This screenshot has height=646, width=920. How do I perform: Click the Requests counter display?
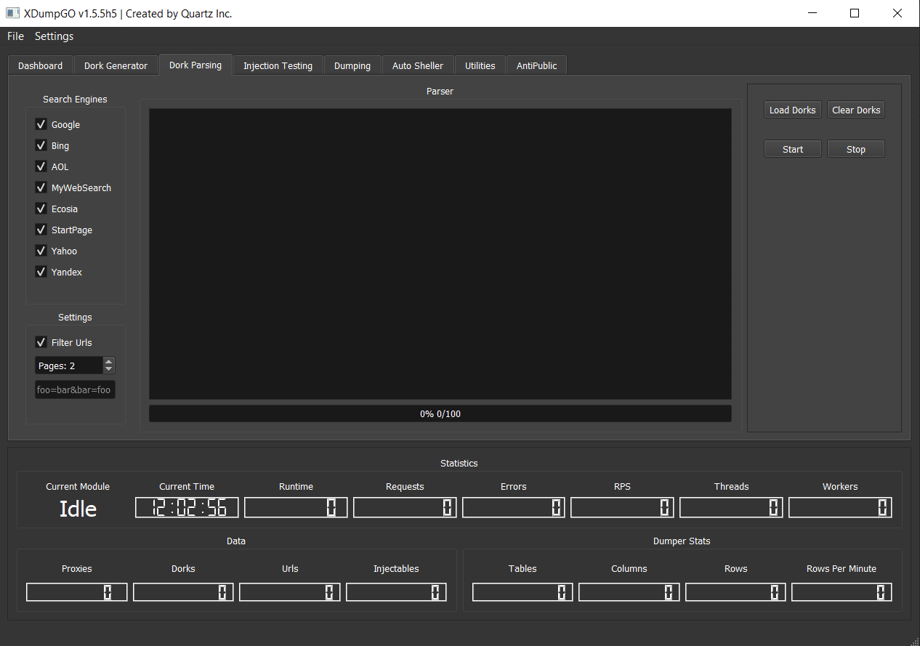tap(405, 507)
